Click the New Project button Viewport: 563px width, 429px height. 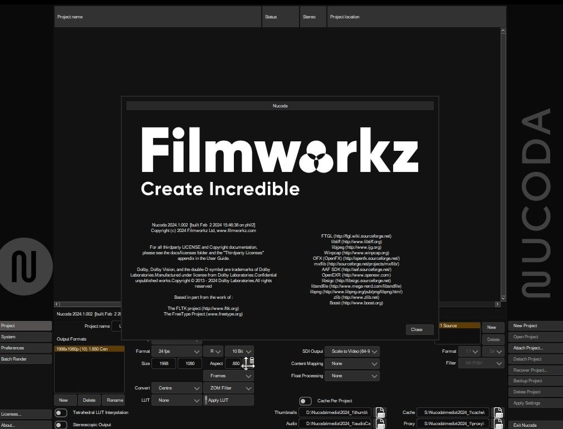pyautogui.click(x=536, y=326)
